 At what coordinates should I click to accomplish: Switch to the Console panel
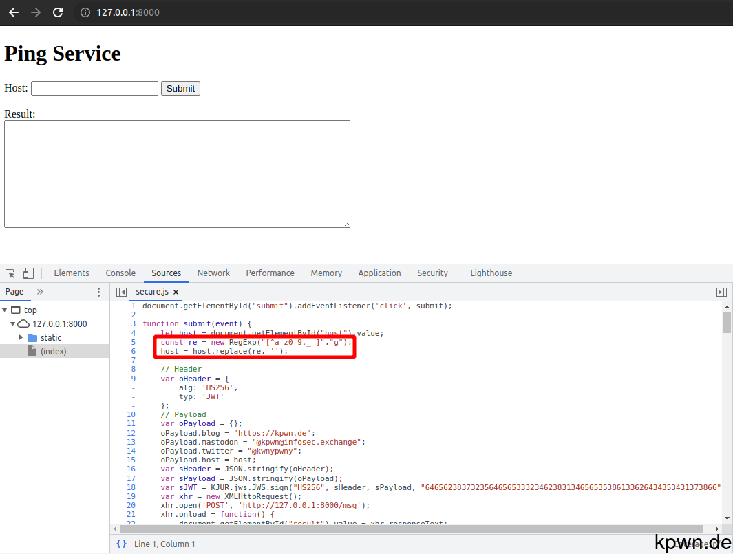tap(120, 273)
